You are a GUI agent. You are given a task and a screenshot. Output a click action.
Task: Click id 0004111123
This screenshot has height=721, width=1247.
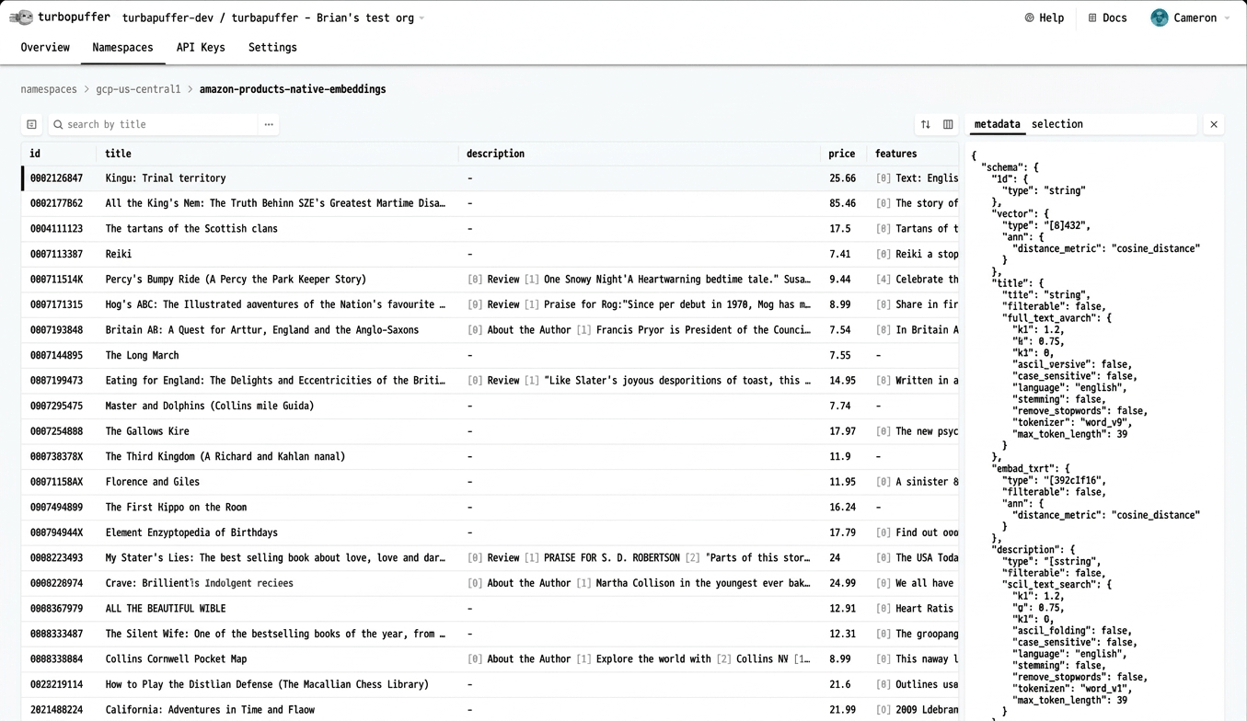pos(56,229)
